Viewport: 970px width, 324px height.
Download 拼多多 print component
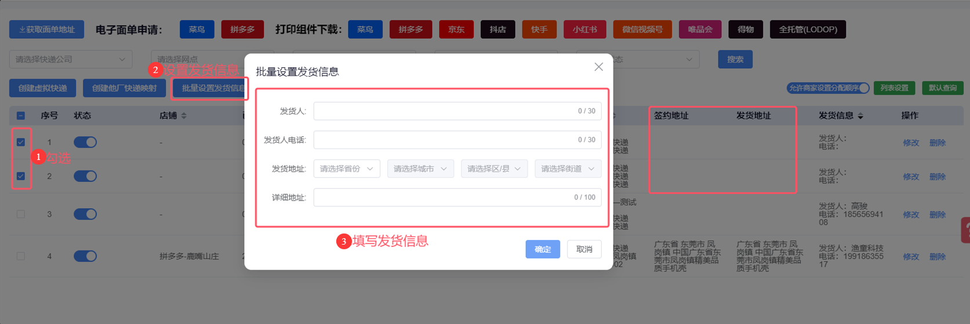(410, 30)
